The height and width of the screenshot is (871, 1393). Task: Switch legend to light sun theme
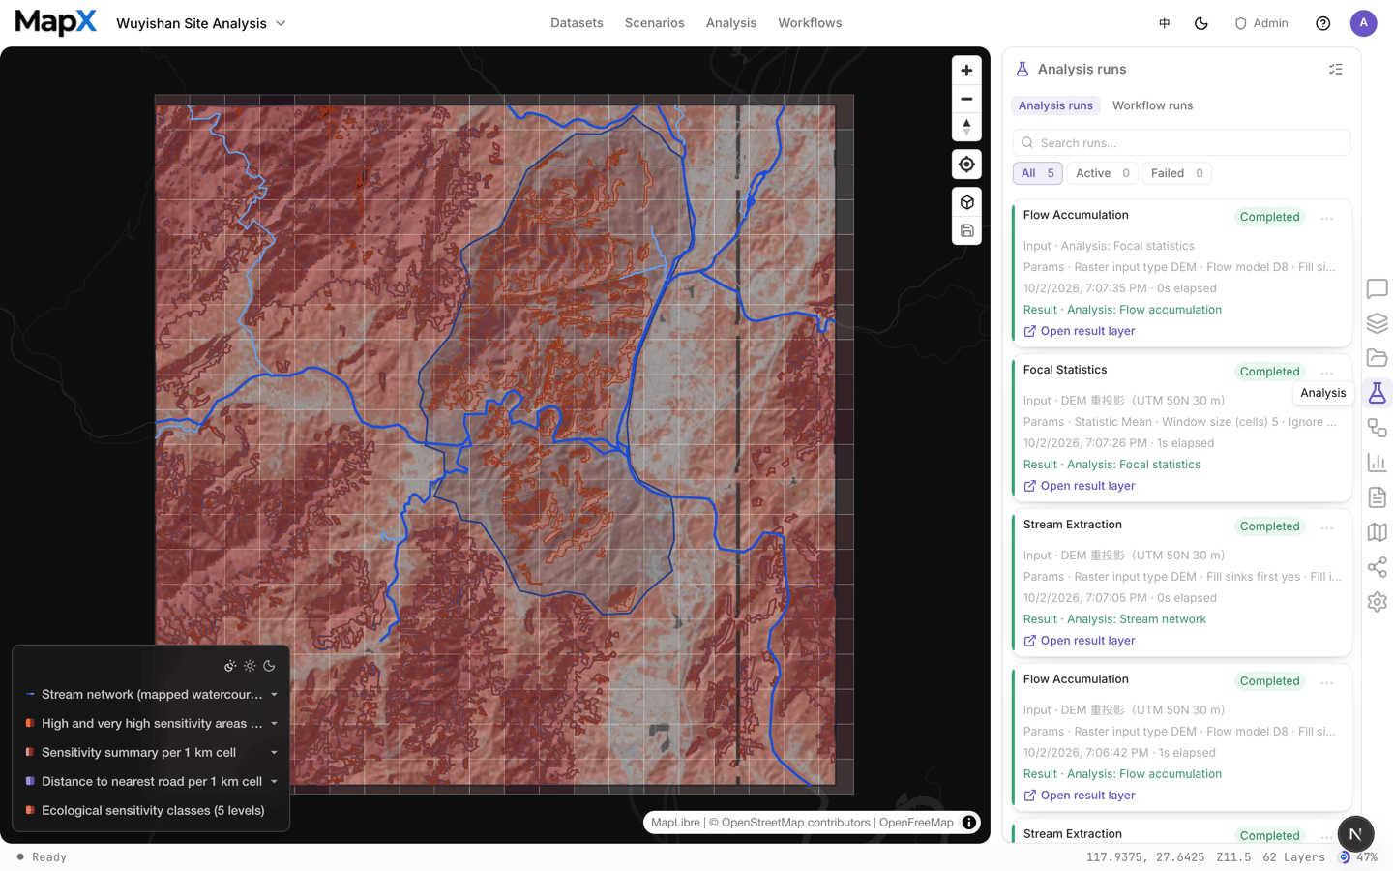(x=250, y=666)
